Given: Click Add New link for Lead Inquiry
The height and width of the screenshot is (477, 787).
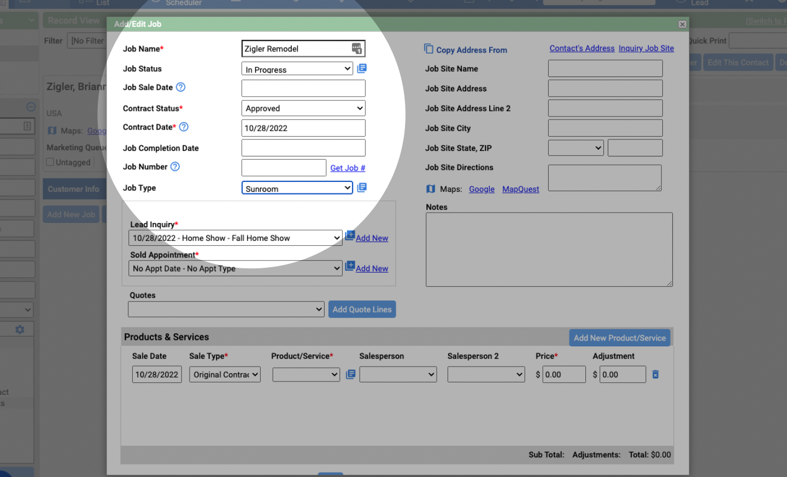Looking at the screenshot, I should (x=372, y=238).
